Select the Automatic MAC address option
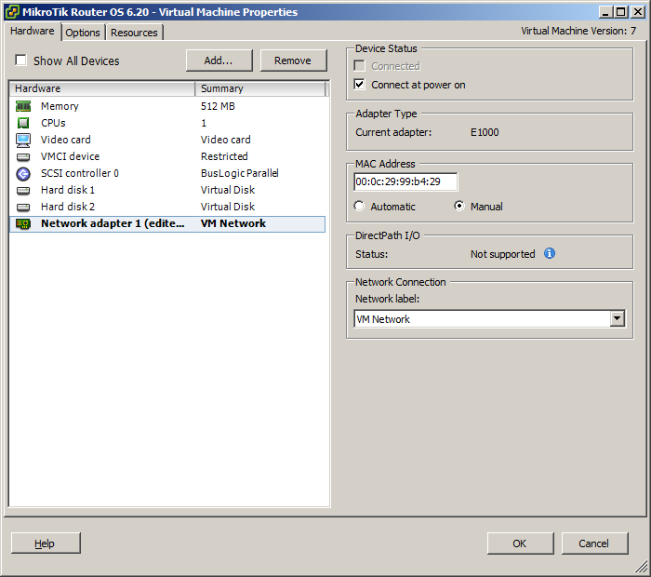Screen dimensions: 651x577 (359, 206)
